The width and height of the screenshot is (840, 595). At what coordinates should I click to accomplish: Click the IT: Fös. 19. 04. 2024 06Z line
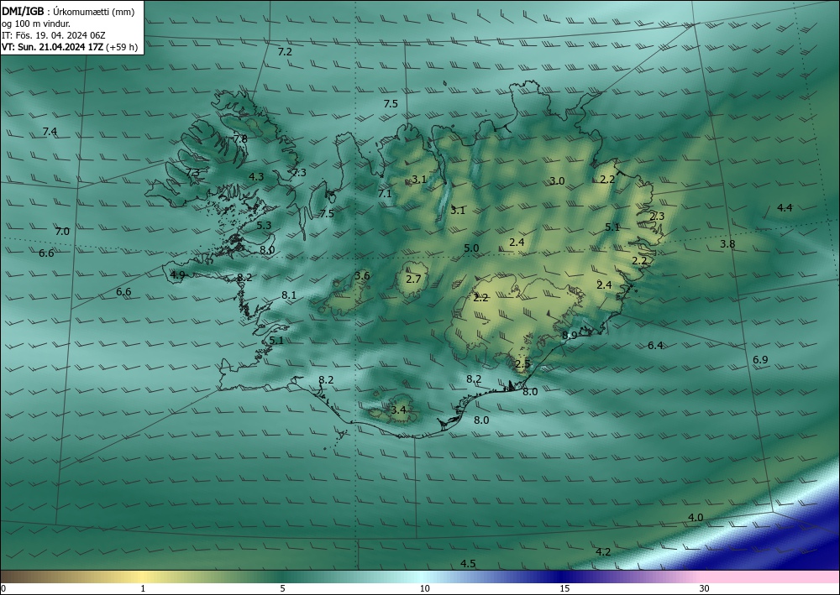[54, 35]
